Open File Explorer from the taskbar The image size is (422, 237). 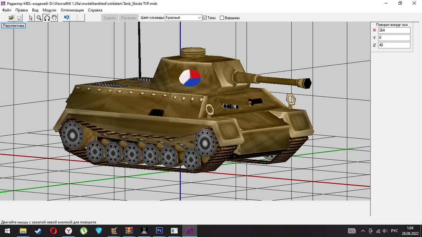pyautogui.click(x=23, y=231)
